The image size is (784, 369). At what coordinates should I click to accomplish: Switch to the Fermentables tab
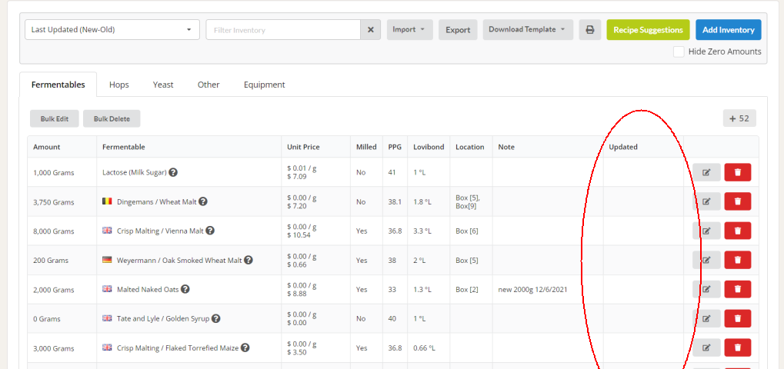click(x=58, y=85)
